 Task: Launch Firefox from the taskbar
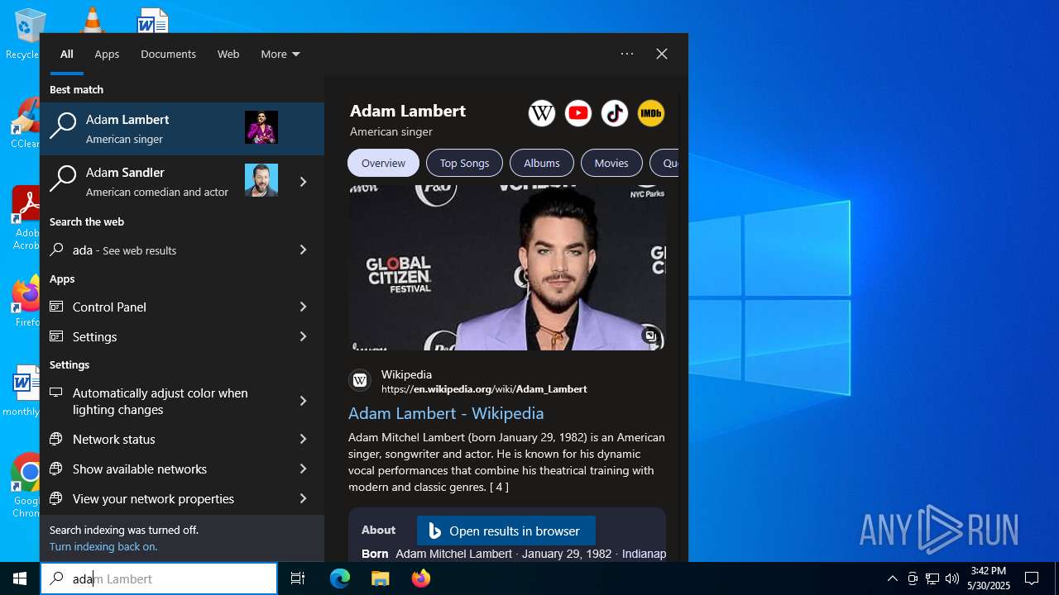coord(421,578)
